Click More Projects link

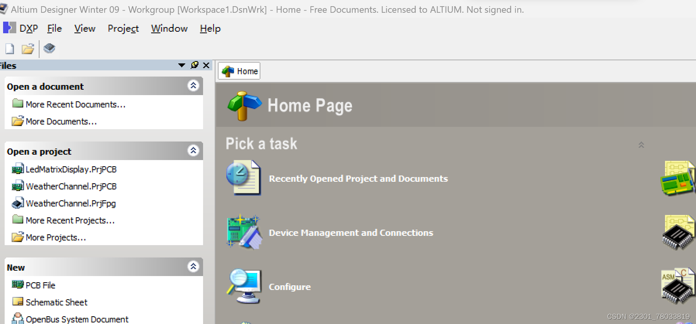click(x=56, y=237)
